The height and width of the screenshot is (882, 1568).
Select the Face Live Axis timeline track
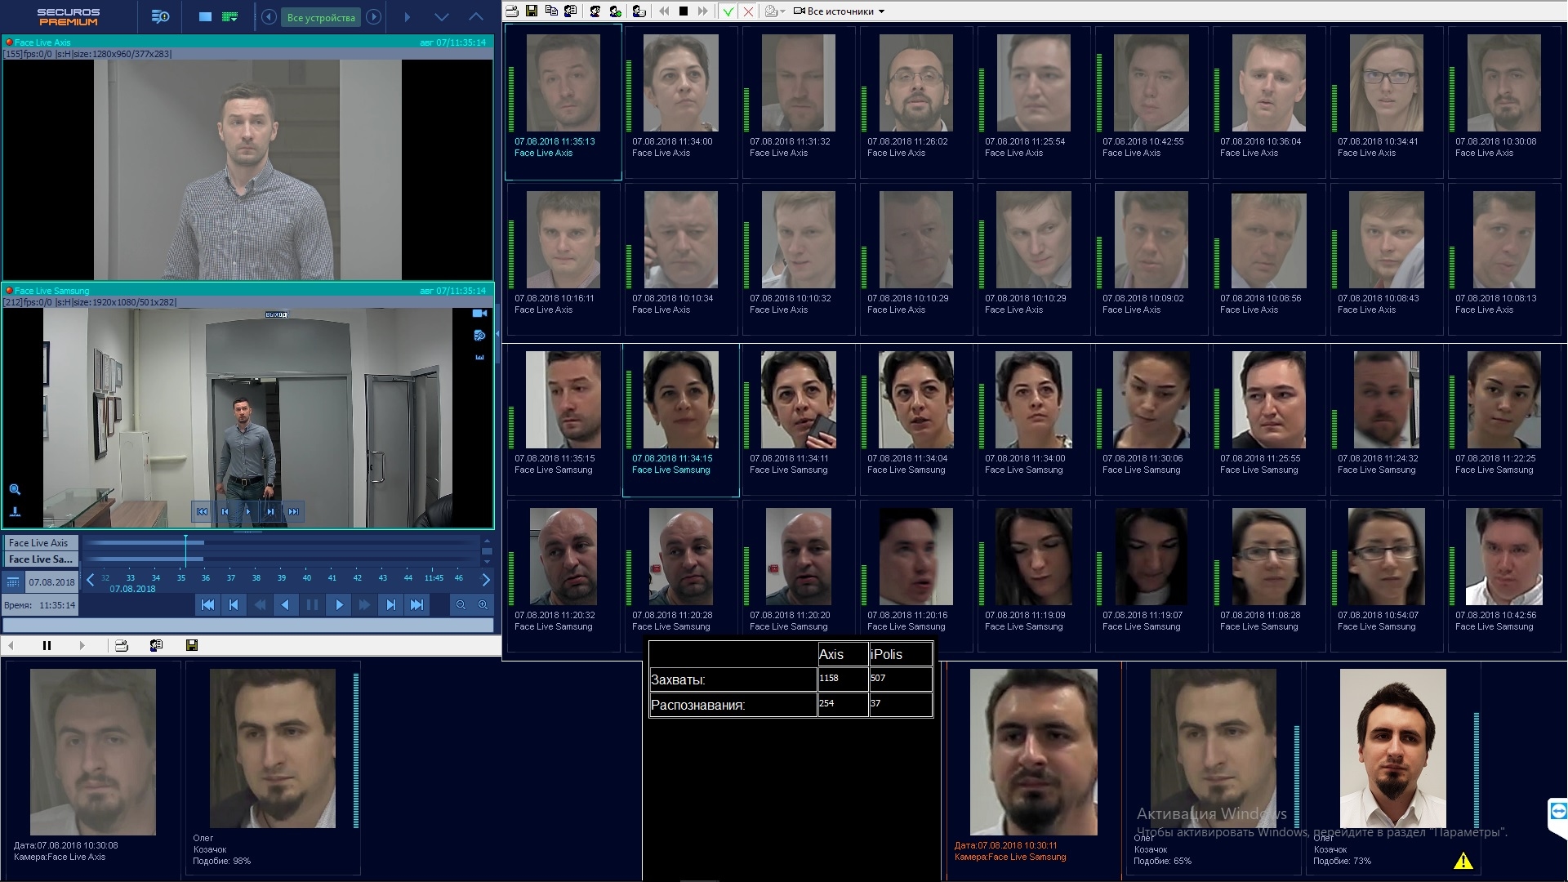(x=41, y=543)
